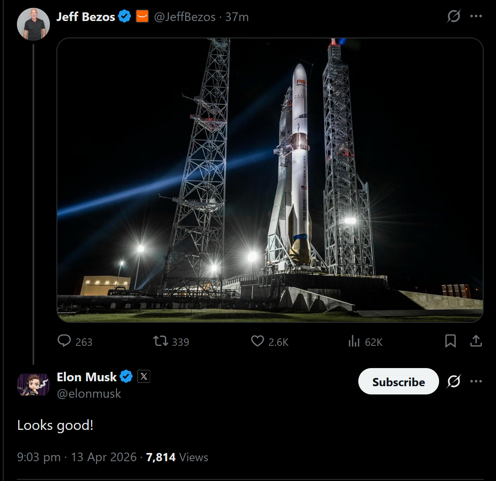This screenshot has width=496, height=481.
Task: Open more options for Bezos's post
Action: pos(476,16)
